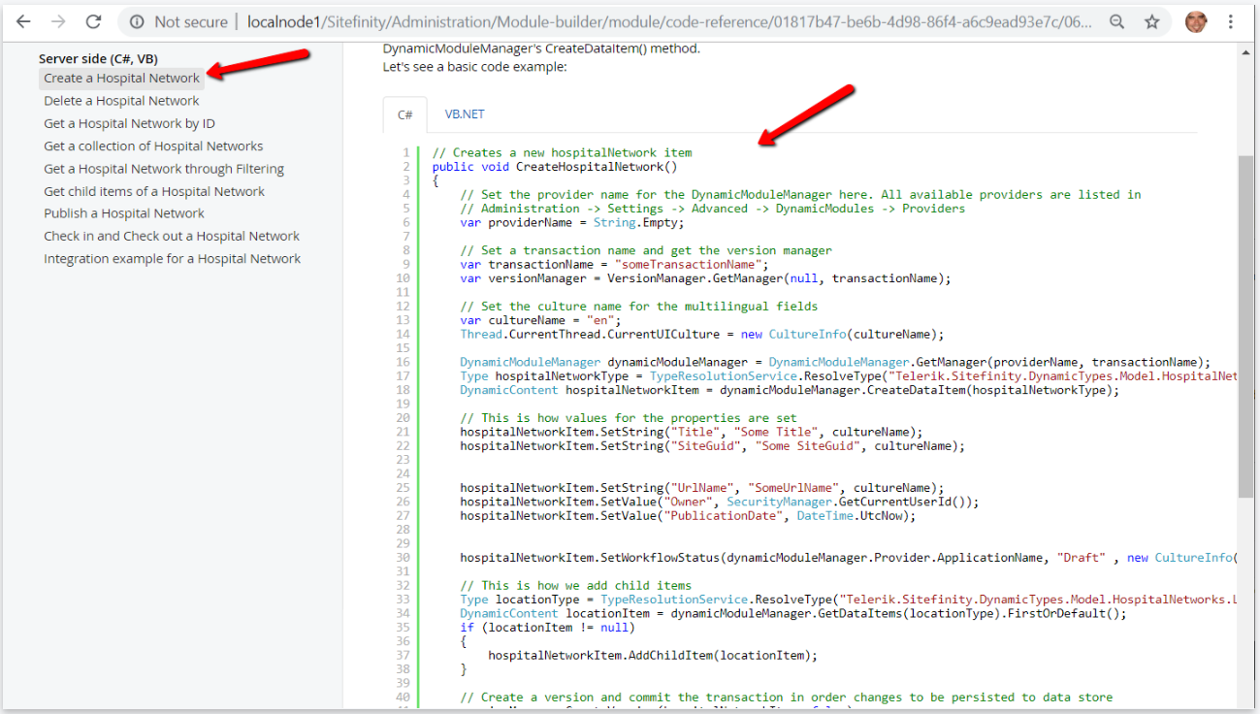Open the Chrome profile avatar
The height and width of the screenshot is (714, 1260).
1196,21
